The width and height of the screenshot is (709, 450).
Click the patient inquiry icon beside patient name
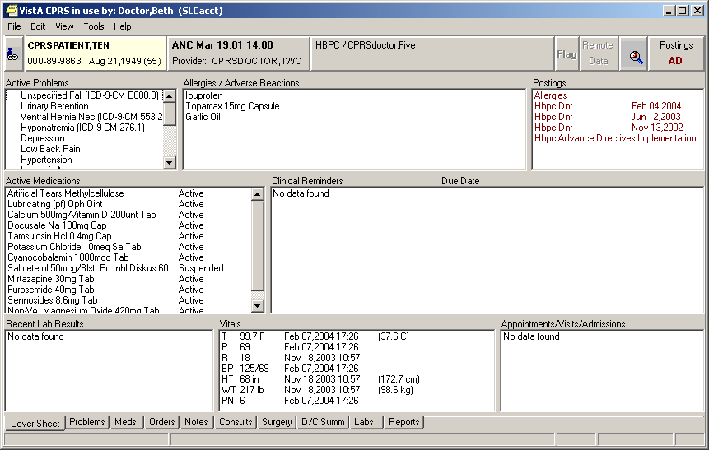[x=14, y=54]
